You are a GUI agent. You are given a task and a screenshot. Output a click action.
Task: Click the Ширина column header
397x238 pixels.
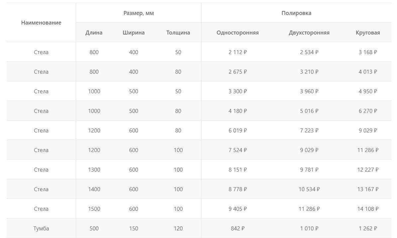(133, 33)
